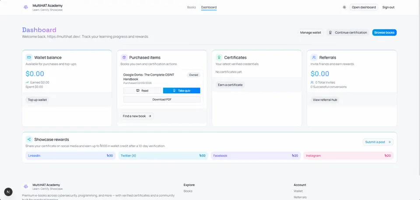Click the Purchased items box icon
This screenshot has height=200, width=420.
click(x=124, y=57)
